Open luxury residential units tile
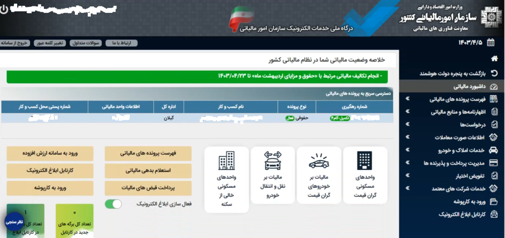The image size is (505, 238). (365, 174)
